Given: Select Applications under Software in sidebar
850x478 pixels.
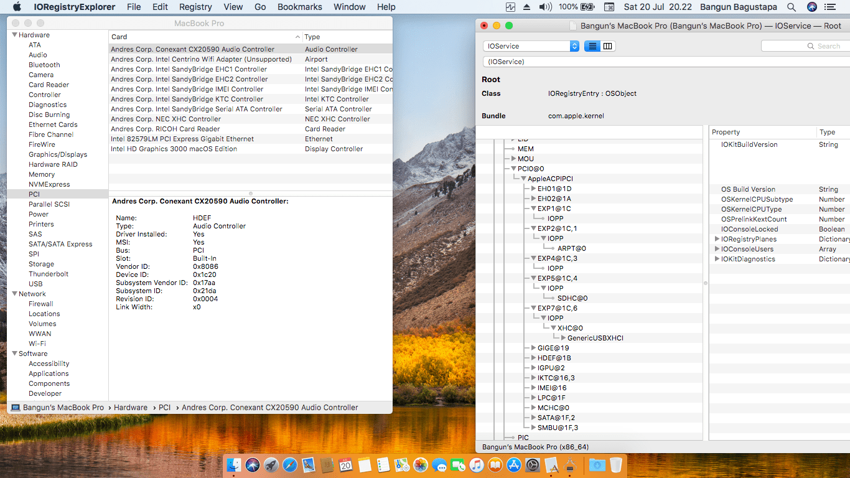Looking at the screenshot, I should coord(49,373).
